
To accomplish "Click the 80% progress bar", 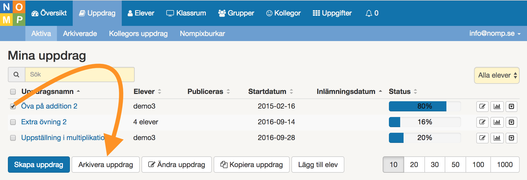I will [424, 106].
